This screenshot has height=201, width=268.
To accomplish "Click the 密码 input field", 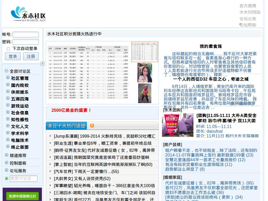I will pos(26,42).
